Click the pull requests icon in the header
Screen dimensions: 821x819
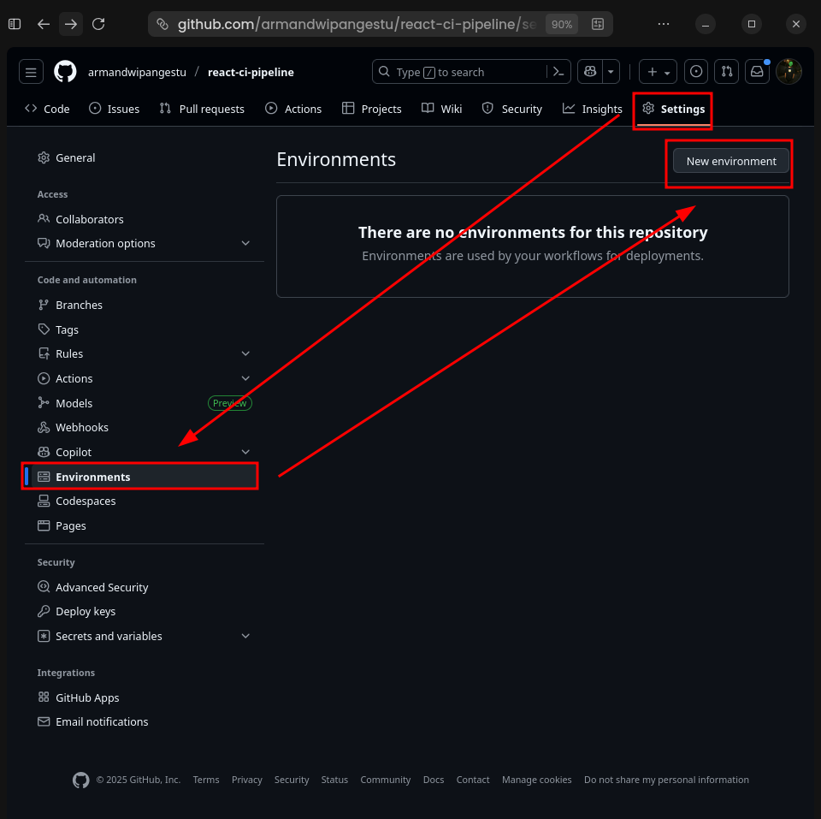point(726,71)
